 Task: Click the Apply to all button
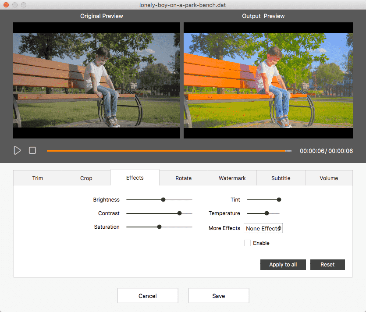click(283, 264)
